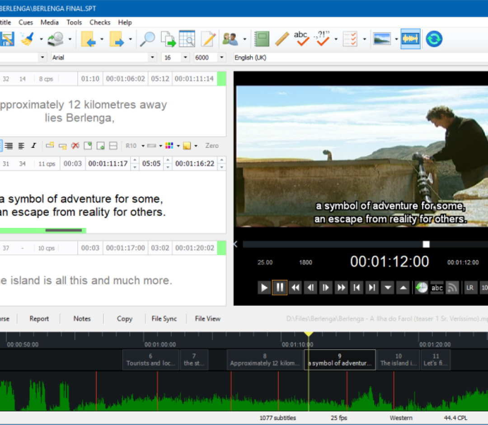This screenshot has width=488, height=425.
Task: Click the two users icon
Action: click(x=230, y=39)
